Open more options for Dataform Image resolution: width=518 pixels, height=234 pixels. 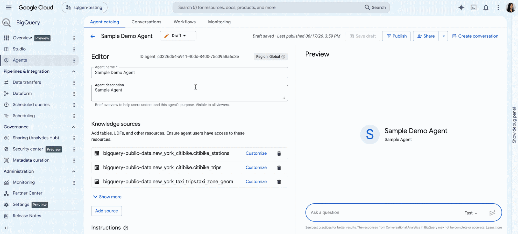74,94
